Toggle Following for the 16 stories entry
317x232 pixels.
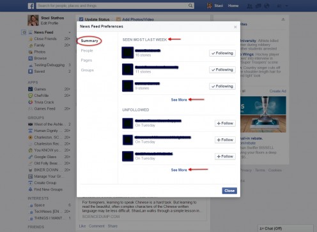pyautogui.click(x=222, y=53)
